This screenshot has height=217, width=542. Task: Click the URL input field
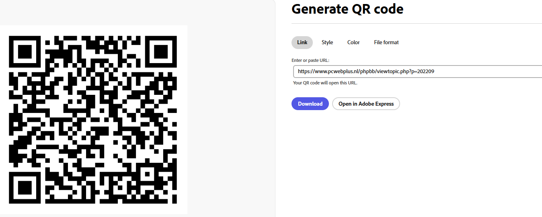(x=417, y=72)
